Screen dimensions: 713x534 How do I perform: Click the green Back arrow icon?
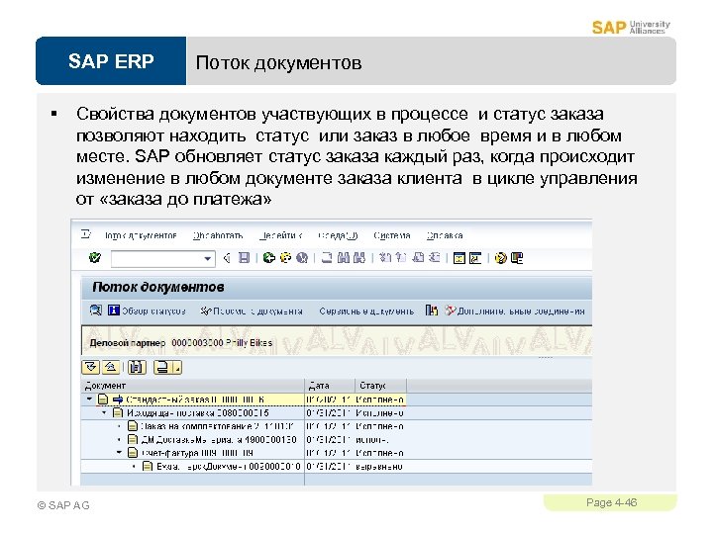269,258
